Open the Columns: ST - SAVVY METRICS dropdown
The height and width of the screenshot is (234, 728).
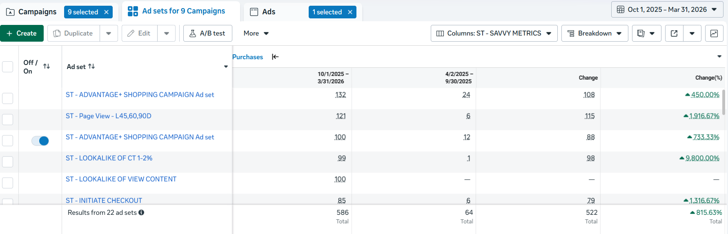pos(494,33)
